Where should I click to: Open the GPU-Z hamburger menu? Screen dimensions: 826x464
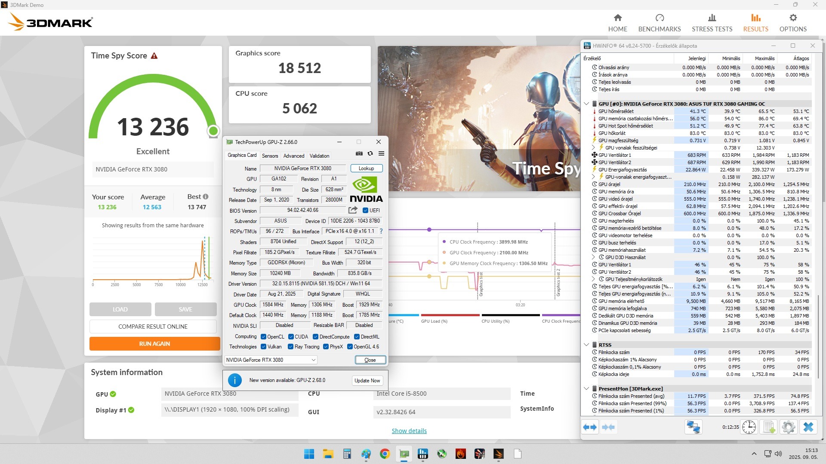pos(381,153)
